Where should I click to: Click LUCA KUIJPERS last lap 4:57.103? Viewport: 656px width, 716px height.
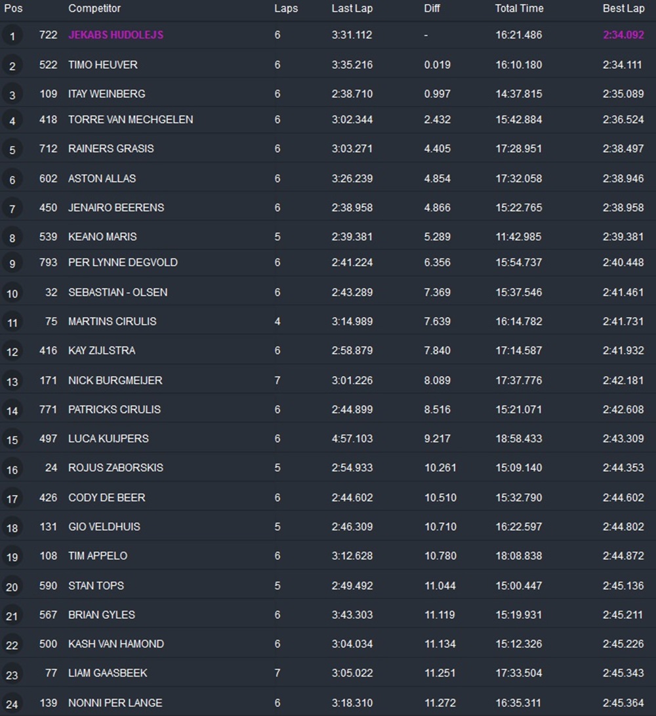[352, 438]
